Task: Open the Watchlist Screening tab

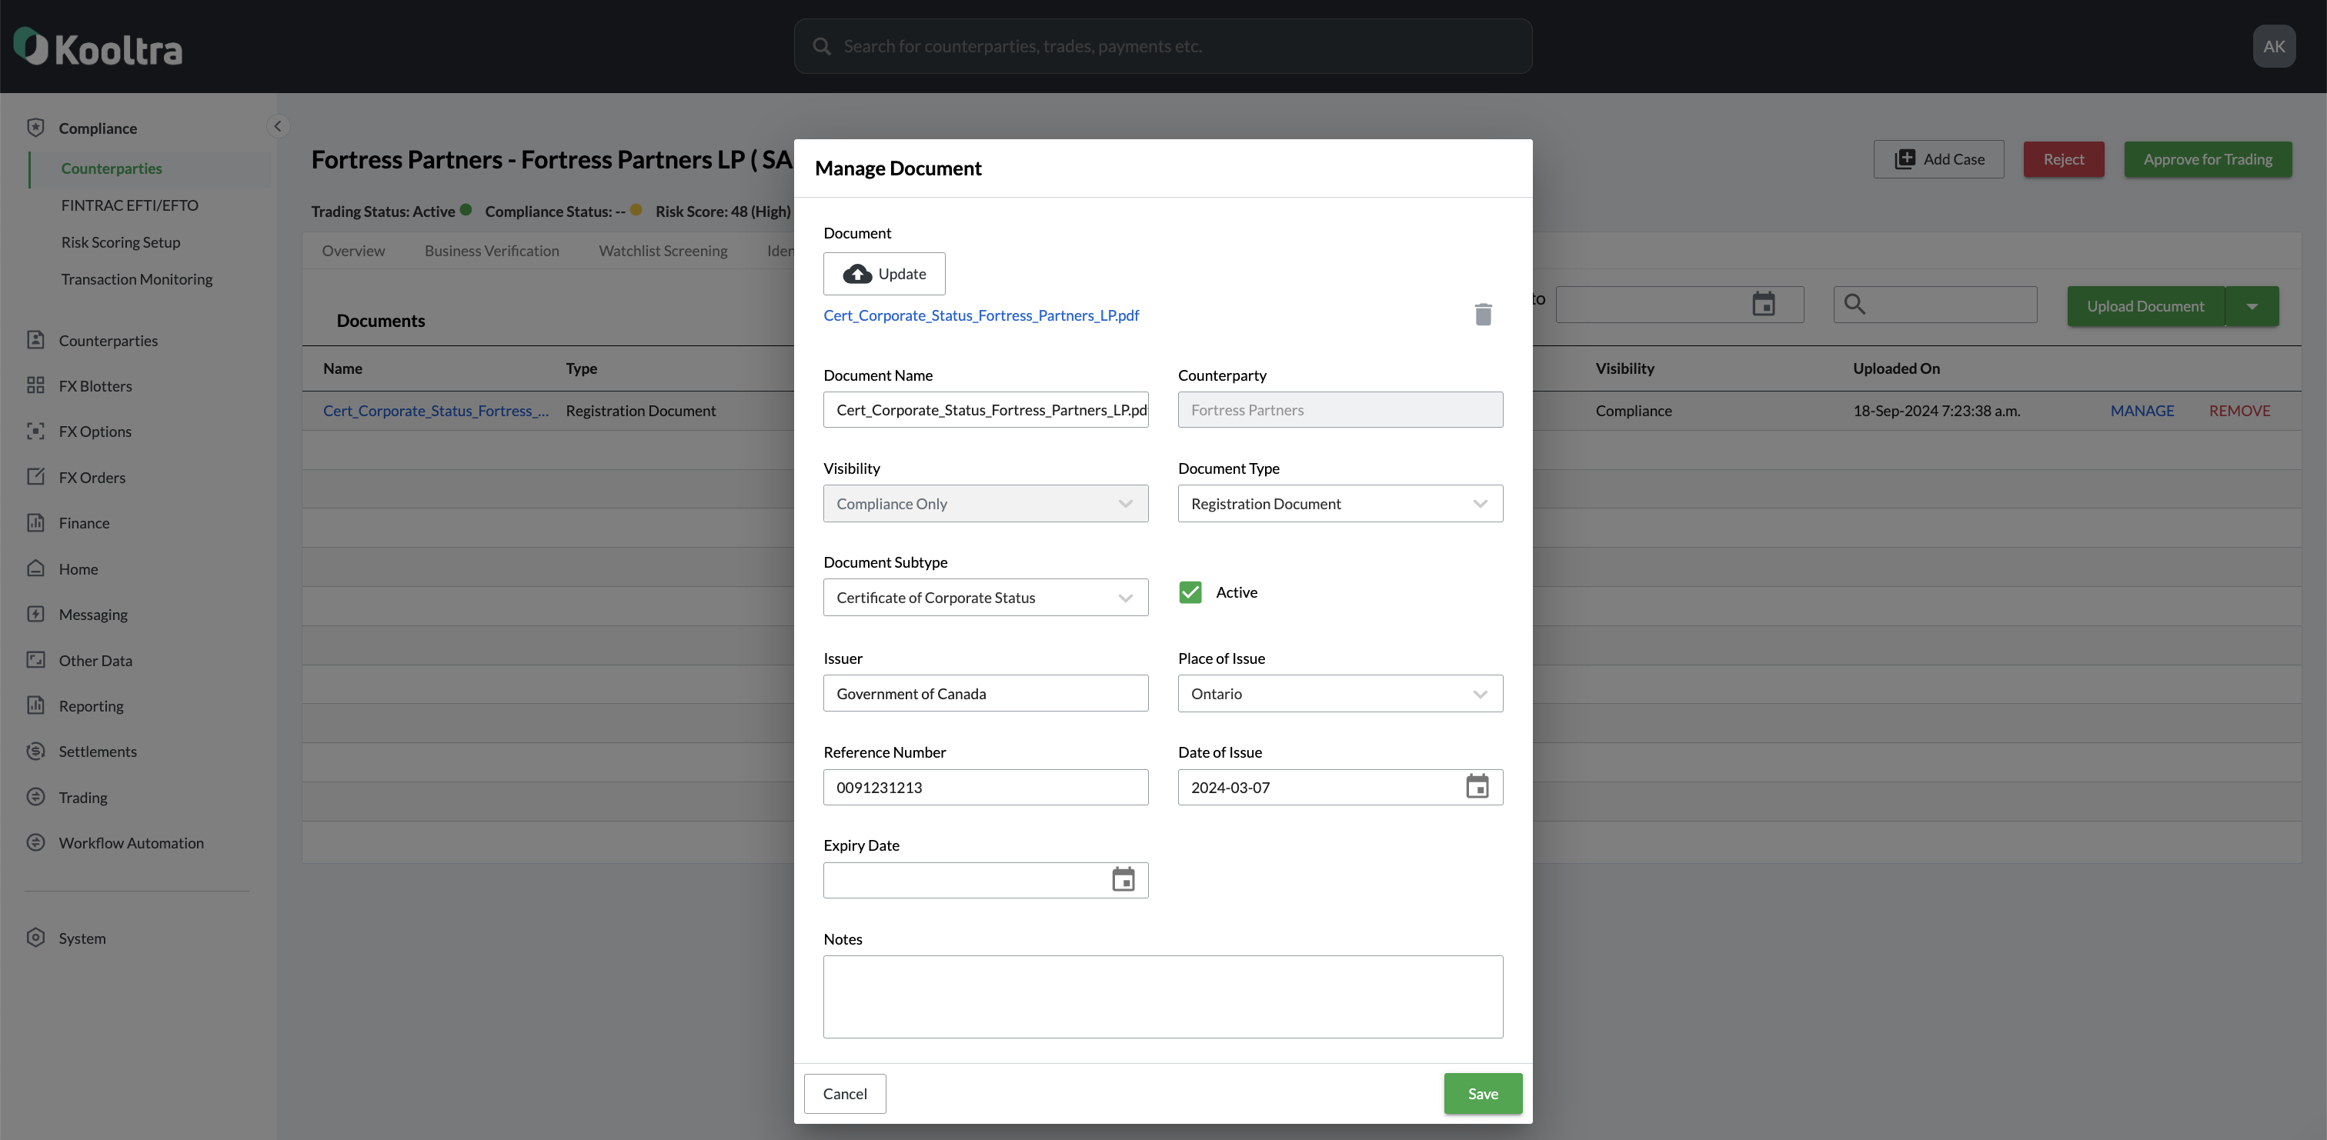Action: 662,251
